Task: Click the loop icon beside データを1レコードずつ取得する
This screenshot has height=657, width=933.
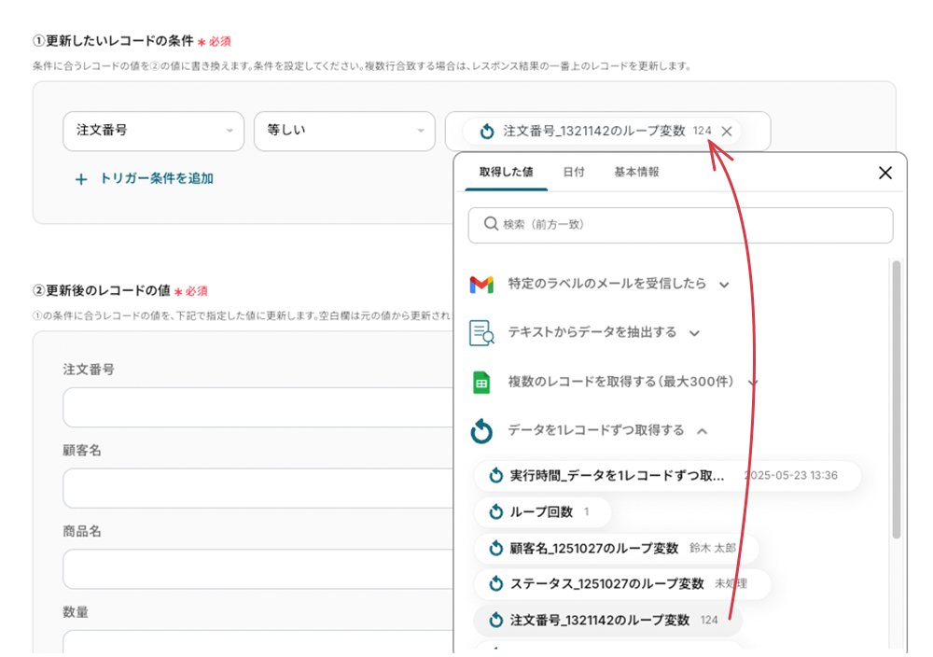Action: pos(481,431)
